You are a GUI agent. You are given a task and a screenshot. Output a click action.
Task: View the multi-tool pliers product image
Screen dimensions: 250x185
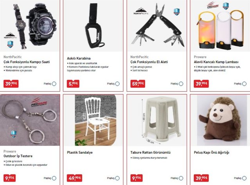click(157, 25)
